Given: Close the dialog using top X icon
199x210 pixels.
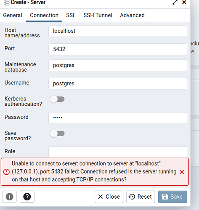Looking at the screenshot, I should tap(184, 2).
